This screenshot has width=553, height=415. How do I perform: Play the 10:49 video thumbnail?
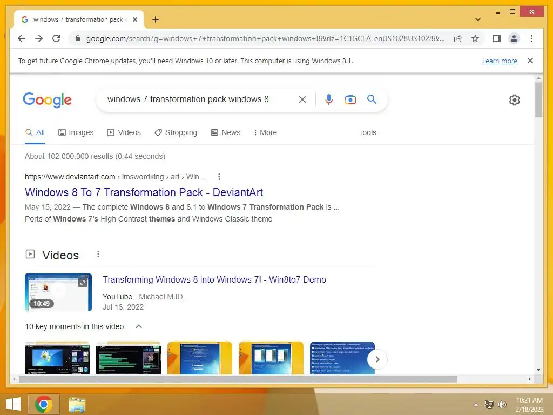(x=58, y=292)
